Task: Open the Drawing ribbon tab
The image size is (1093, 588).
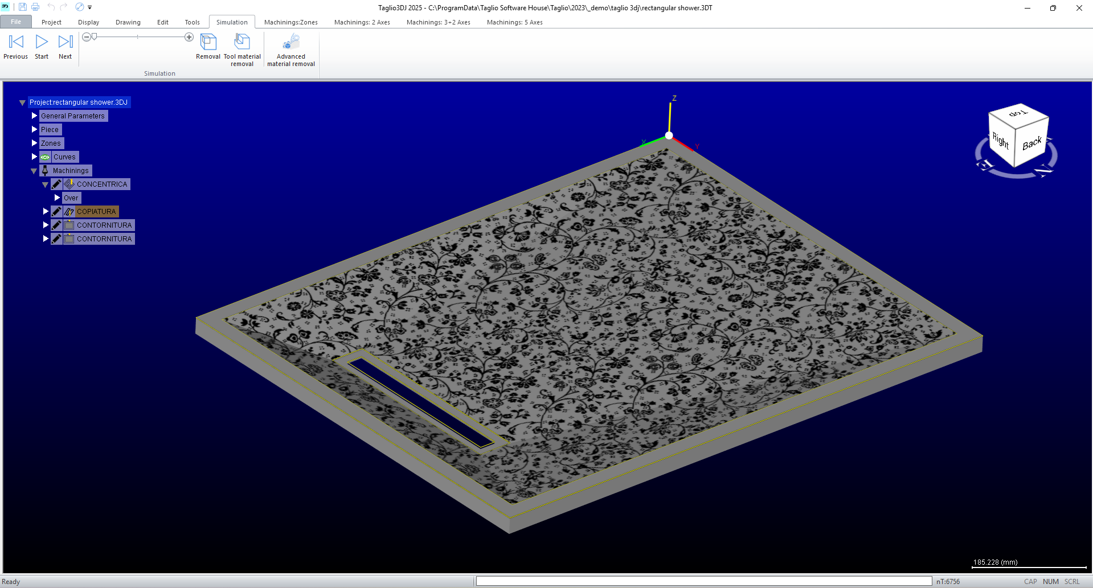Action: point(128,22)
